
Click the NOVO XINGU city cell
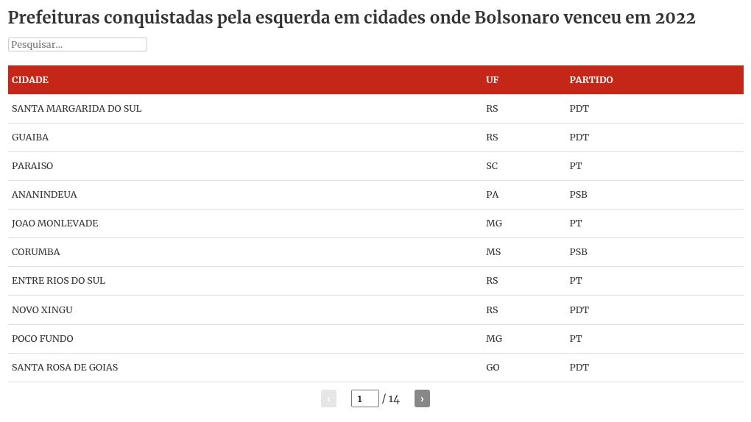[42, 310]
